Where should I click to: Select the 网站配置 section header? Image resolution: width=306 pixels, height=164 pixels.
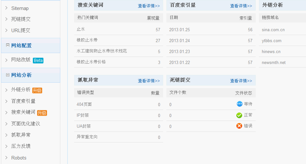tap(31, 46)
